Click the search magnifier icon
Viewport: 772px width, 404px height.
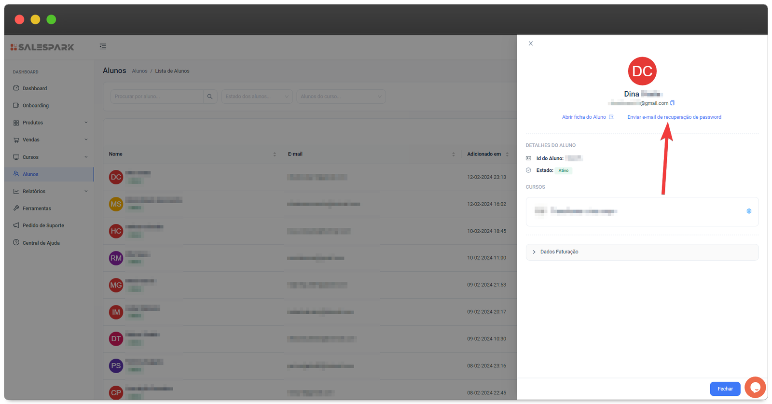tap(210, 97)
